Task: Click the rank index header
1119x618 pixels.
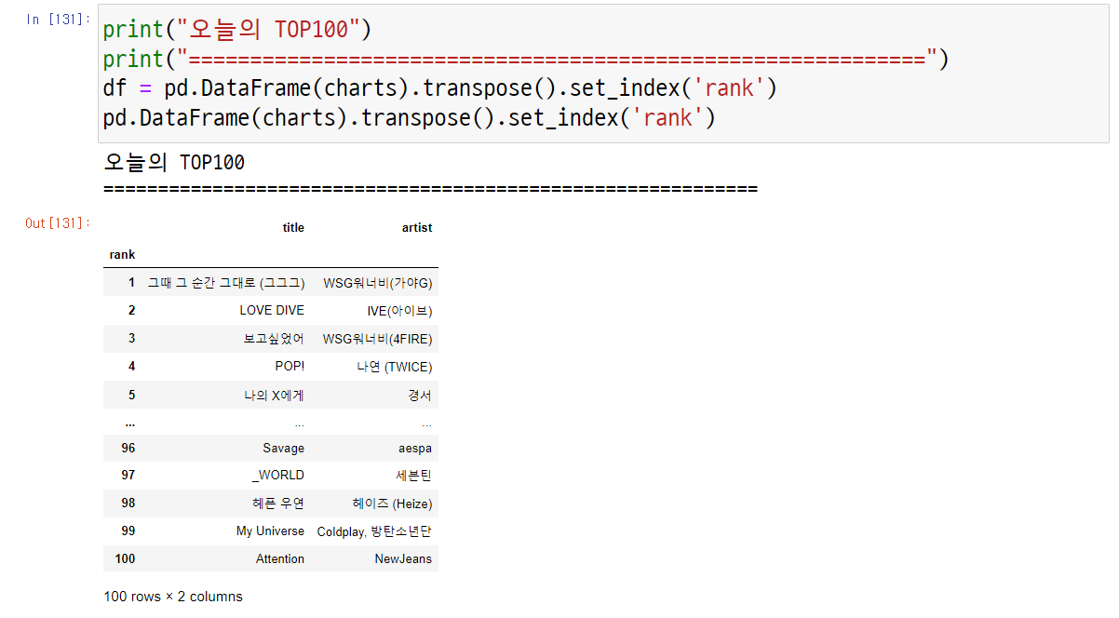Action: [122, 254]
